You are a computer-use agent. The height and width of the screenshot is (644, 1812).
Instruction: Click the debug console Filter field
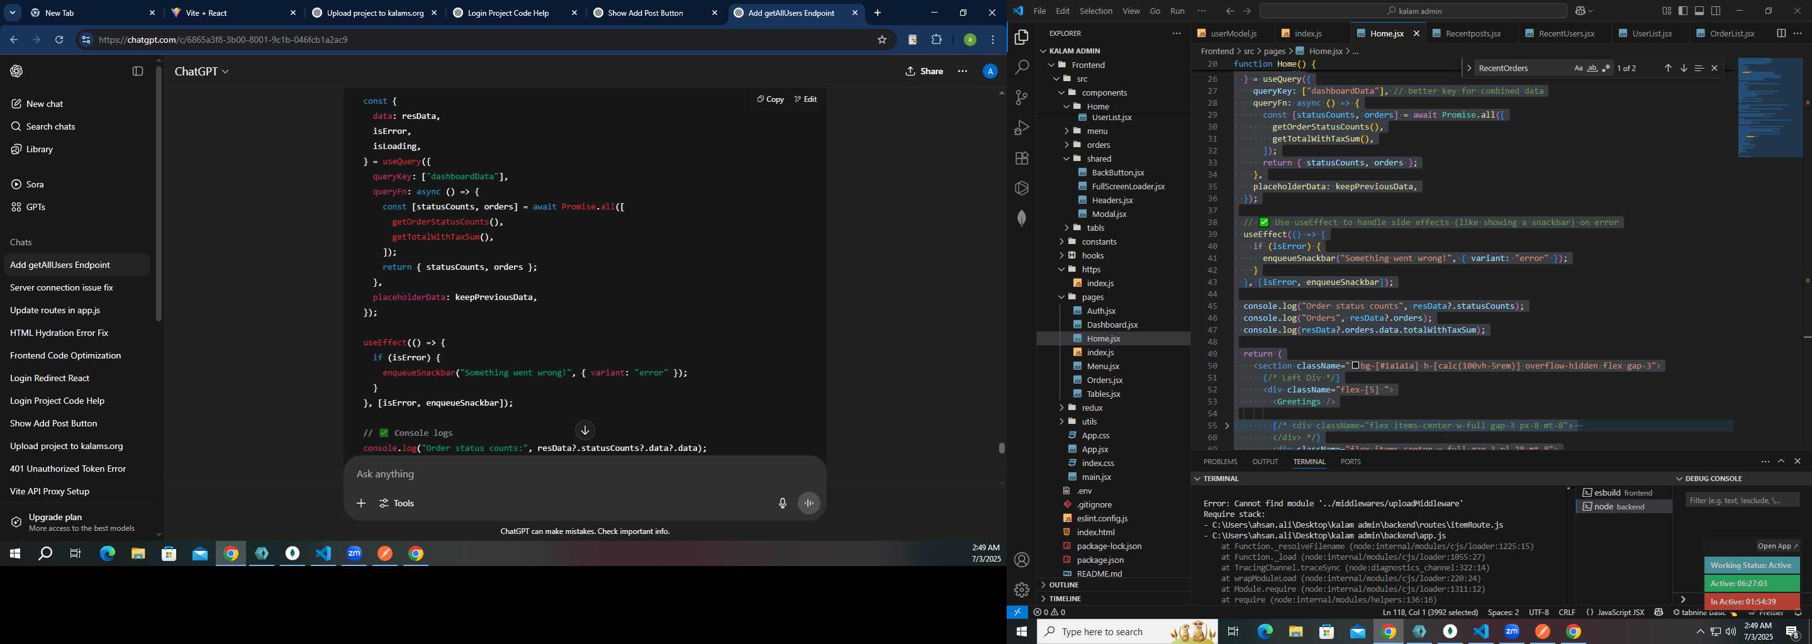[1742, 501]
